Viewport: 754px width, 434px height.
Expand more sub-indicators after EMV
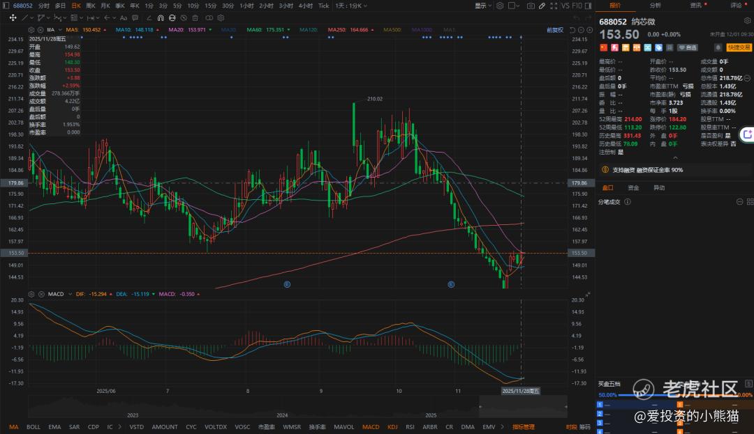(x=502, y=427)
